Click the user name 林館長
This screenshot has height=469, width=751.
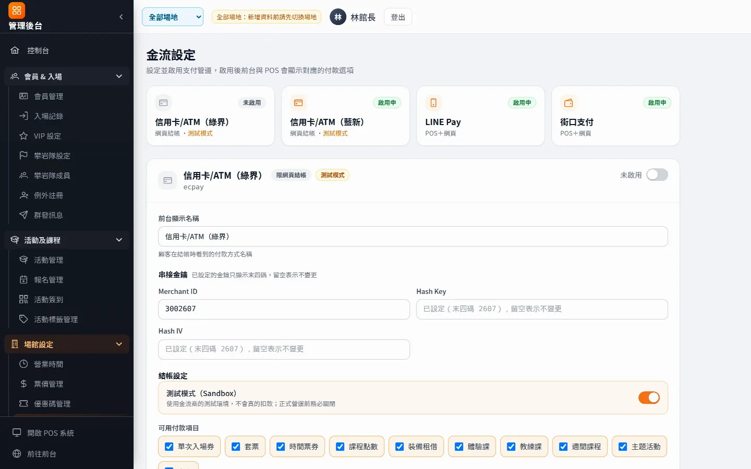tap(363, 17)
